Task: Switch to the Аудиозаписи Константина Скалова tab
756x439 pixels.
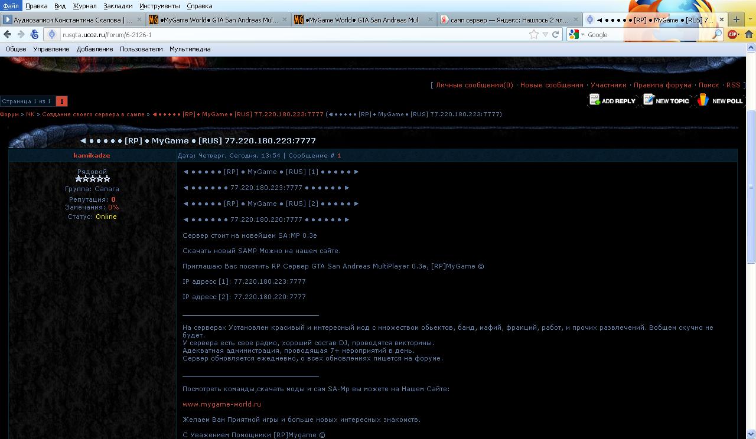Action: (73, 19)
